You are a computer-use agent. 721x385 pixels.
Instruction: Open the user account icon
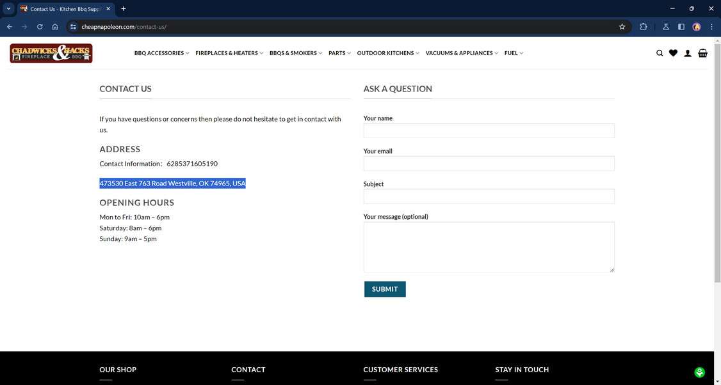[688, 53]
